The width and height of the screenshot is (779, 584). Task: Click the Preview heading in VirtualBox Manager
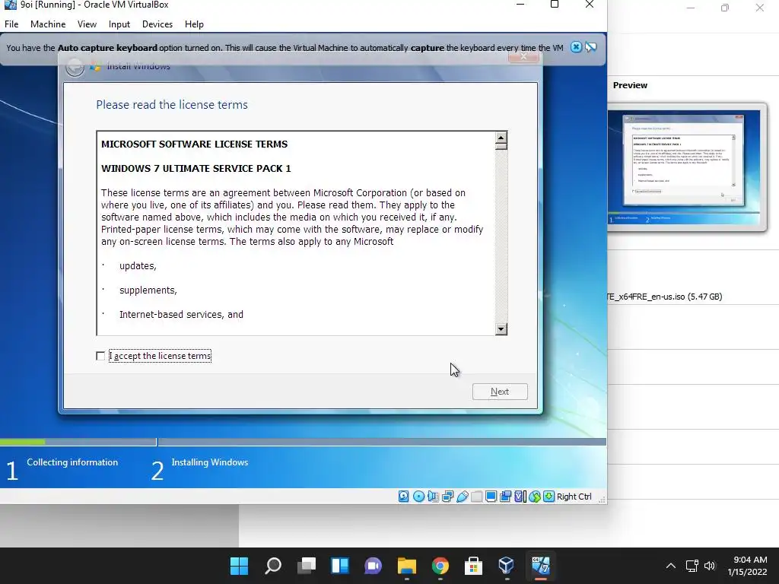[x=630, y=85]
